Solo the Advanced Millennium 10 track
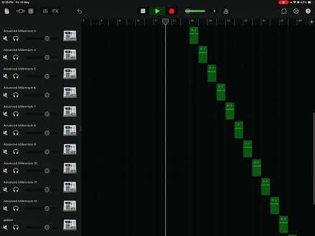The width and height of the screenshot is (315, 236). (16, 170)
